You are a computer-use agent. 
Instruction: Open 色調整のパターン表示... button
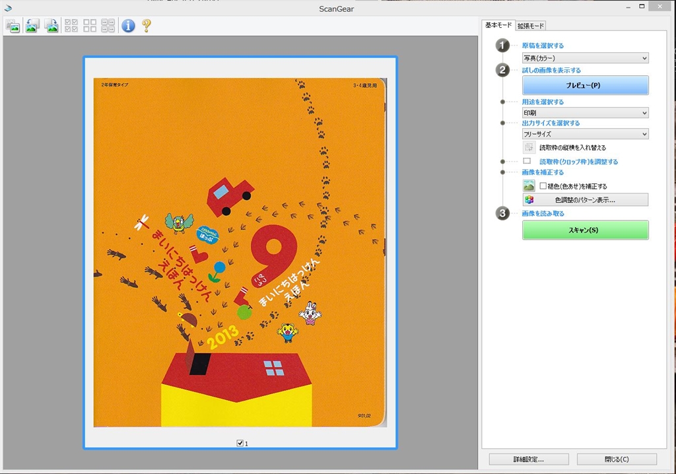pos(585,199)
